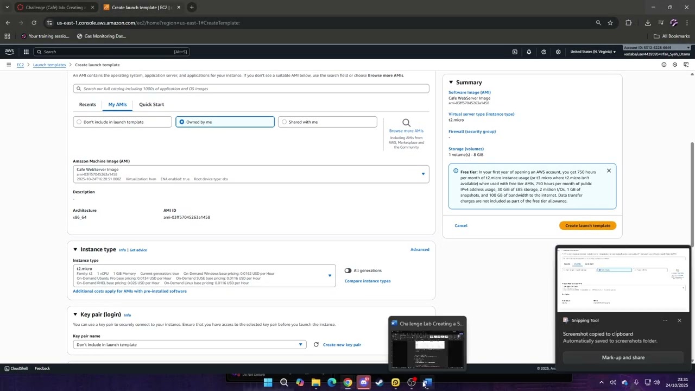695x391 pixels.
Task: Open Compare instance types link
Action: [368, 281]
